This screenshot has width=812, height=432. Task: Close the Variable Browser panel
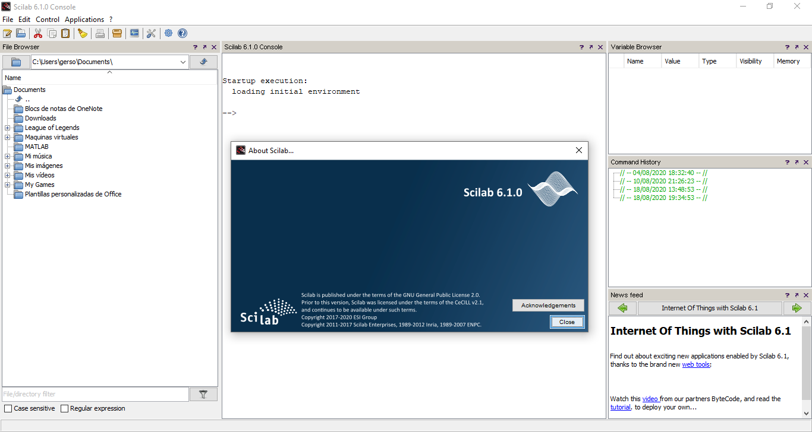pyautogui.click(x=806, y=47)
